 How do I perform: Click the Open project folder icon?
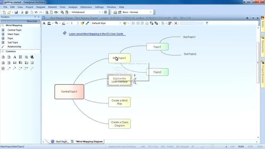(9, 12)
